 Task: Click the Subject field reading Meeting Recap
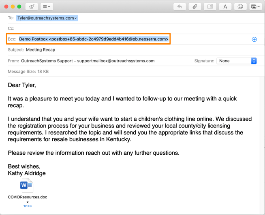[x=41, y=50]
